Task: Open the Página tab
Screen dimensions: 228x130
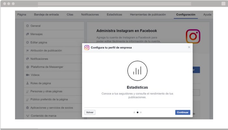Action: tap(22, 15)
